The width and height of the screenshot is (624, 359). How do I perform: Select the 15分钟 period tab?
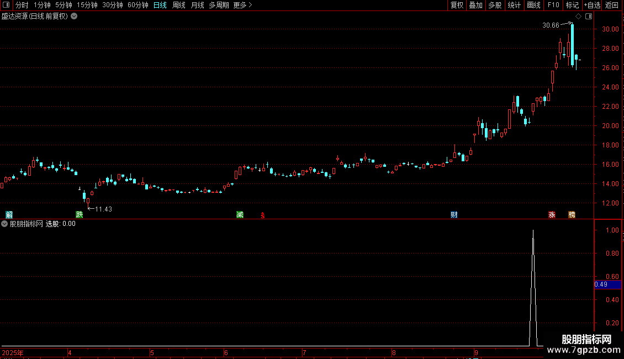(x=87, y=5)
